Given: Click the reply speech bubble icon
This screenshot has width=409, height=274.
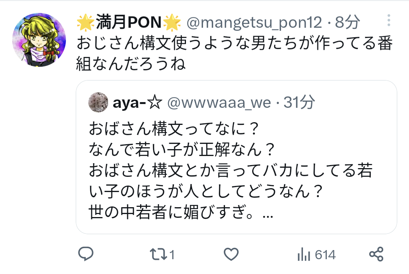Looking at the screenshot, I should click(86, 254).
